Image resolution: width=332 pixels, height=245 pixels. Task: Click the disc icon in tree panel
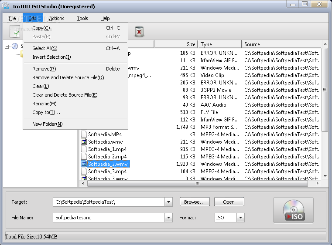pos(15,46)
